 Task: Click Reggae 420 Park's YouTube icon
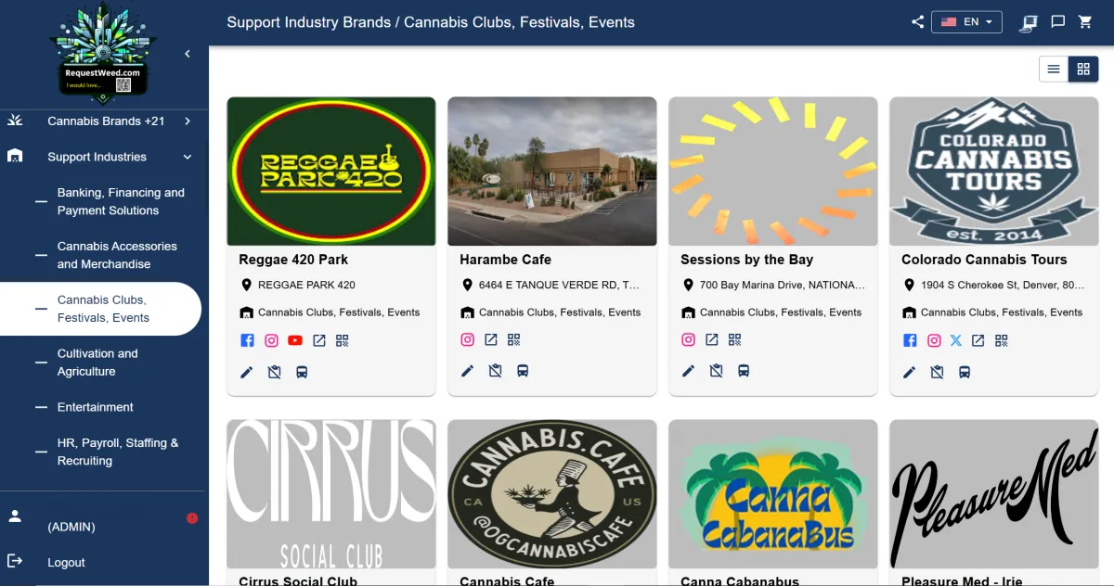295,340
